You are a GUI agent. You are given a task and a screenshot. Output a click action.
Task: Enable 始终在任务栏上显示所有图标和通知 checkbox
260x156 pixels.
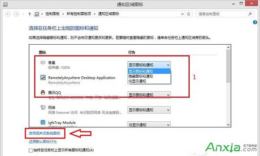[x=31, y=150]
